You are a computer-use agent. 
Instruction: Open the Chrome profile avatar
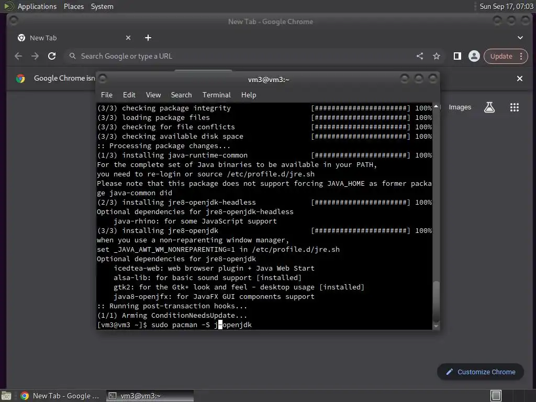tap(474, 56)
